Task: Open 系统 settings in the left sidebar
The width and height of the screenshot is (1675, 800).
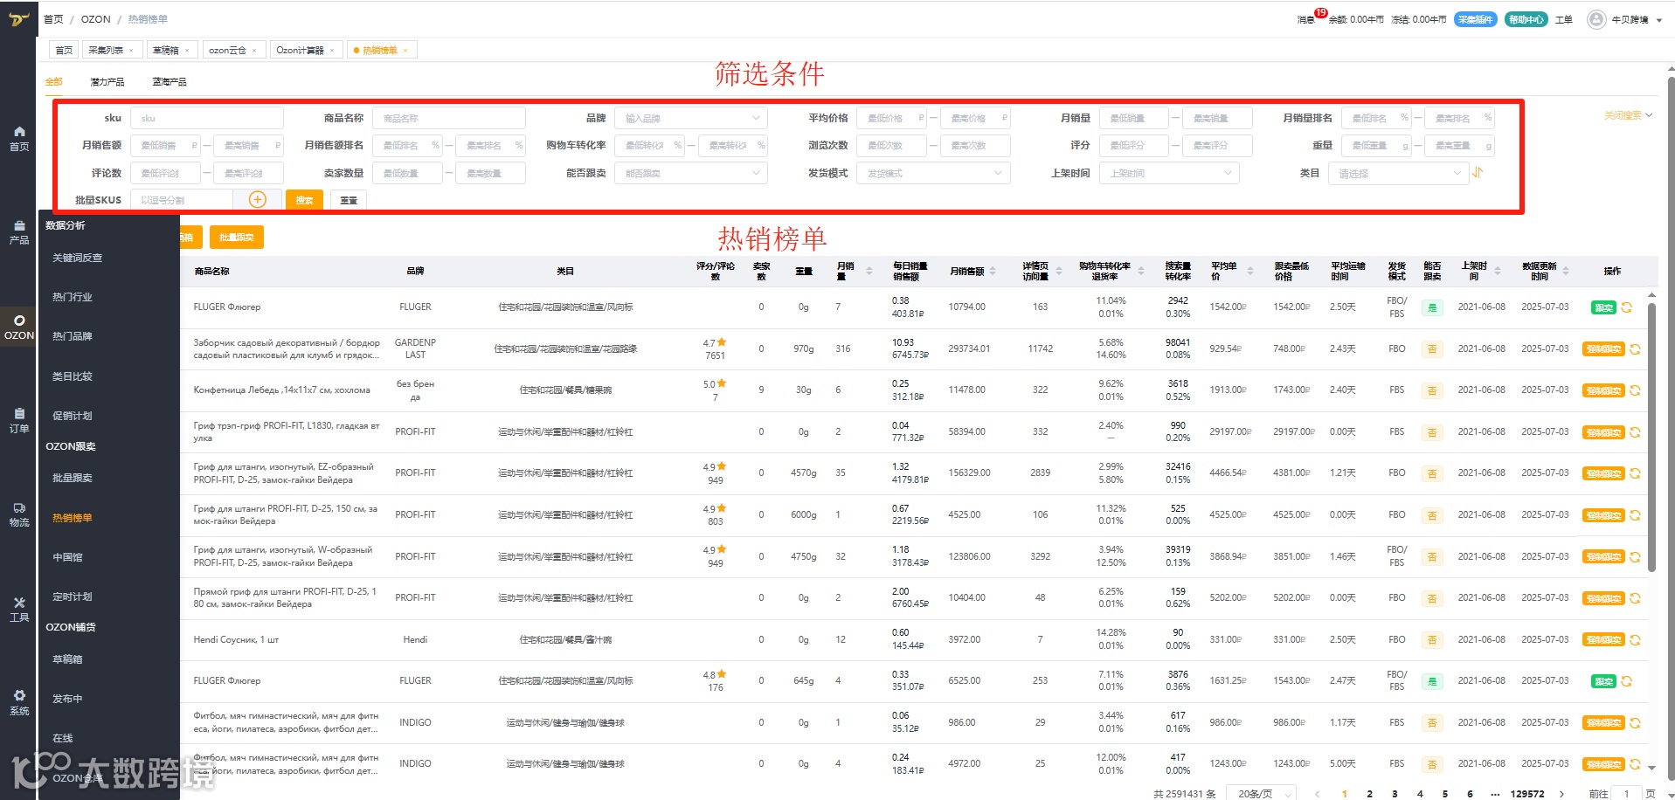Action: point(19,702)
